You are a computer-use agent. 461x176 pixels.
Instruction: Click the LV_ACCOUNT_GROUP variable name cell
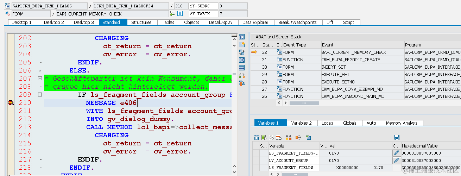pos(293,161)
